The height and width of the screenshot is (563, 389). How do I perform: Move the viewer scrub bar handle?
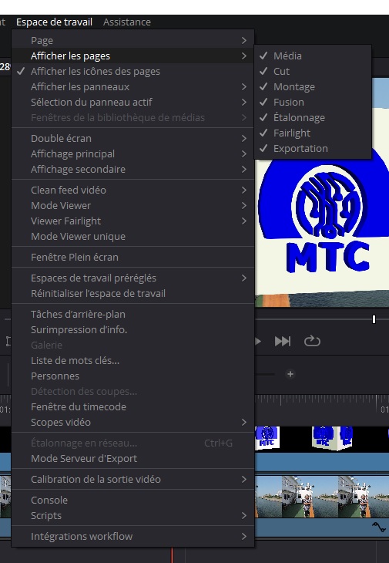coord(374,319)
